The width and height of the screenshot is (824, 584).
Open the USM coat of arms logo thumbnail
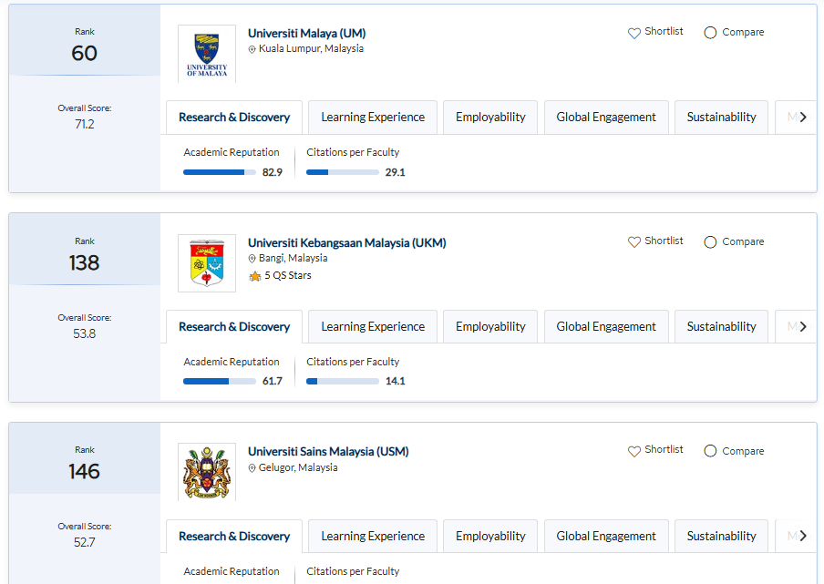[x=207, y=472]
